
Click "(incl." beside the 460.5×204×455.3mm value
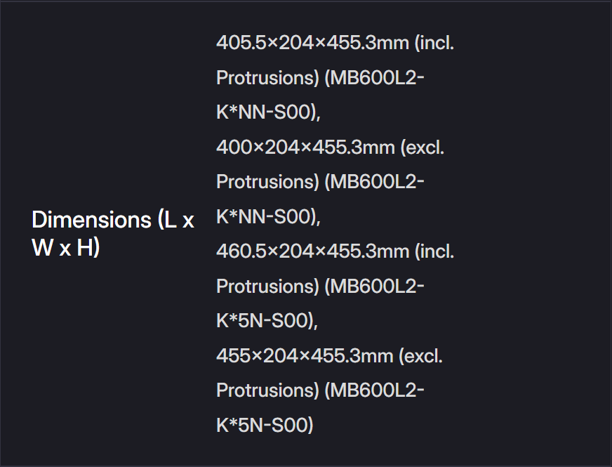[434, 251]
